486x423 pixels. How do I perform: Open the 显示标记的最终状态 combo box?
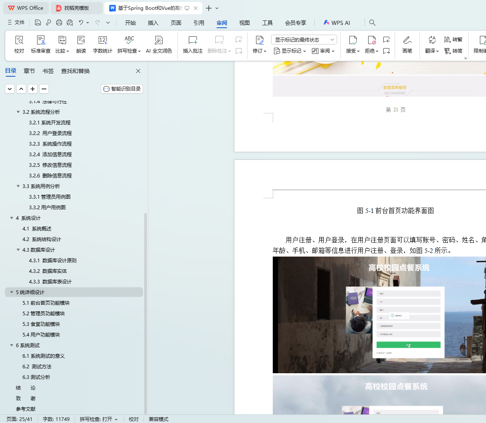tap(304, 40)
